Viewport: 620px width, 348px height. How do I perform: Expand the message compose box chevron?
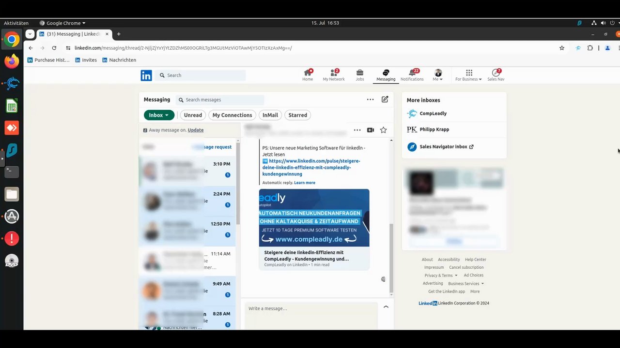(386, 306)
